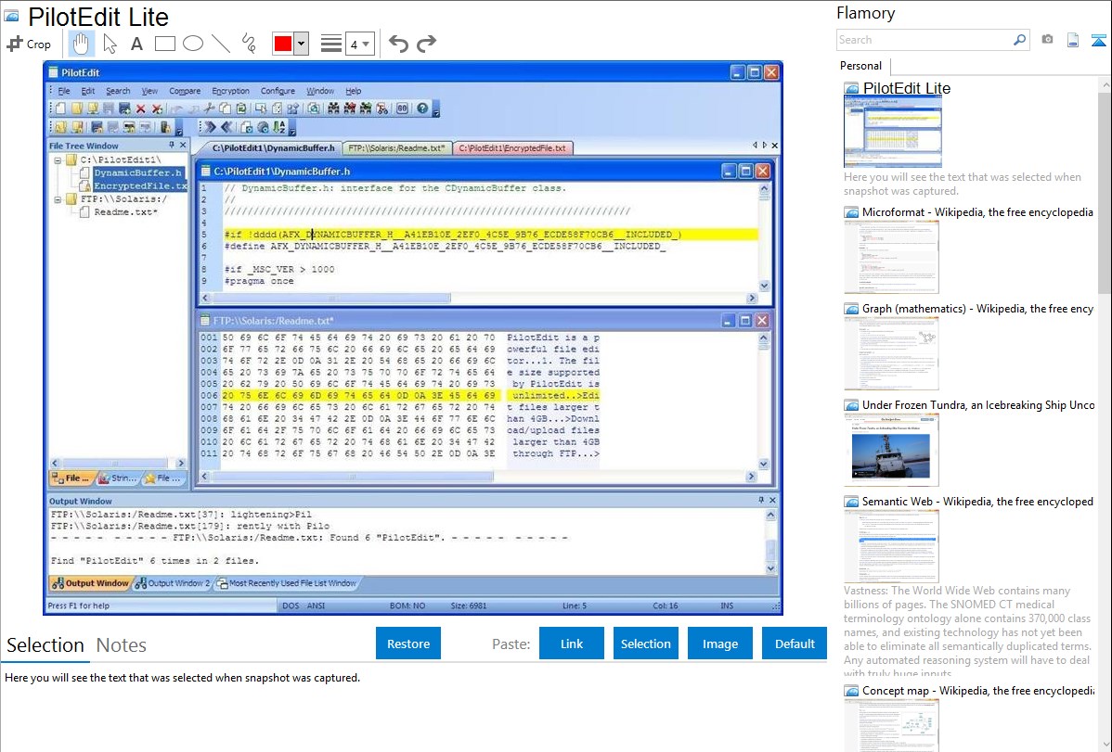The height and width of the screenshot is (752, 1112).
Task: Expand the line width dropdown
Action: click(x=359, y=44)
